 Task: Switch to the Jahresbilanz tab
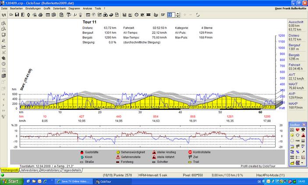click(30, 170)
